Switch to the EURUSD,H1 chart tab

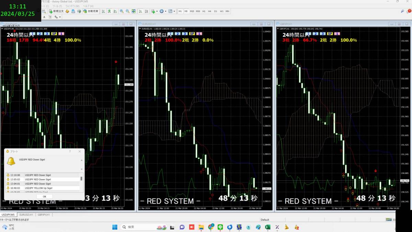[x=26, y=214]
